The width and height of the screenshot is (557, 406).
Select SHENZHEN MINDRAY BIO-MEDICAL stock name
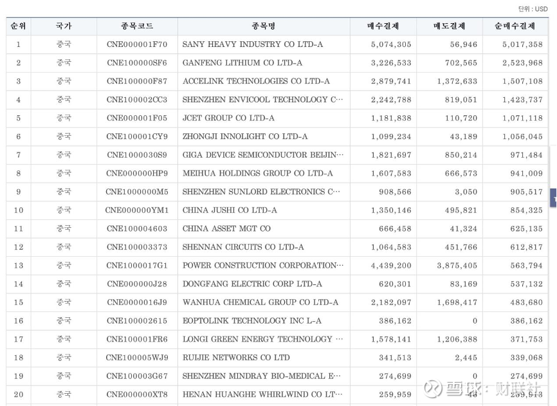(x=261, y=376)
